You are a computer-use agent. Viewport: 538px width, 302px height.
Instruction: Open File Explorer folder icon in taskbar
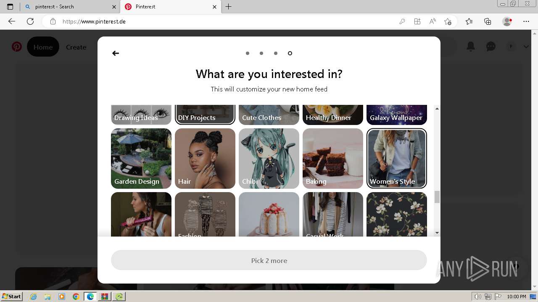(x=47, y=297)
